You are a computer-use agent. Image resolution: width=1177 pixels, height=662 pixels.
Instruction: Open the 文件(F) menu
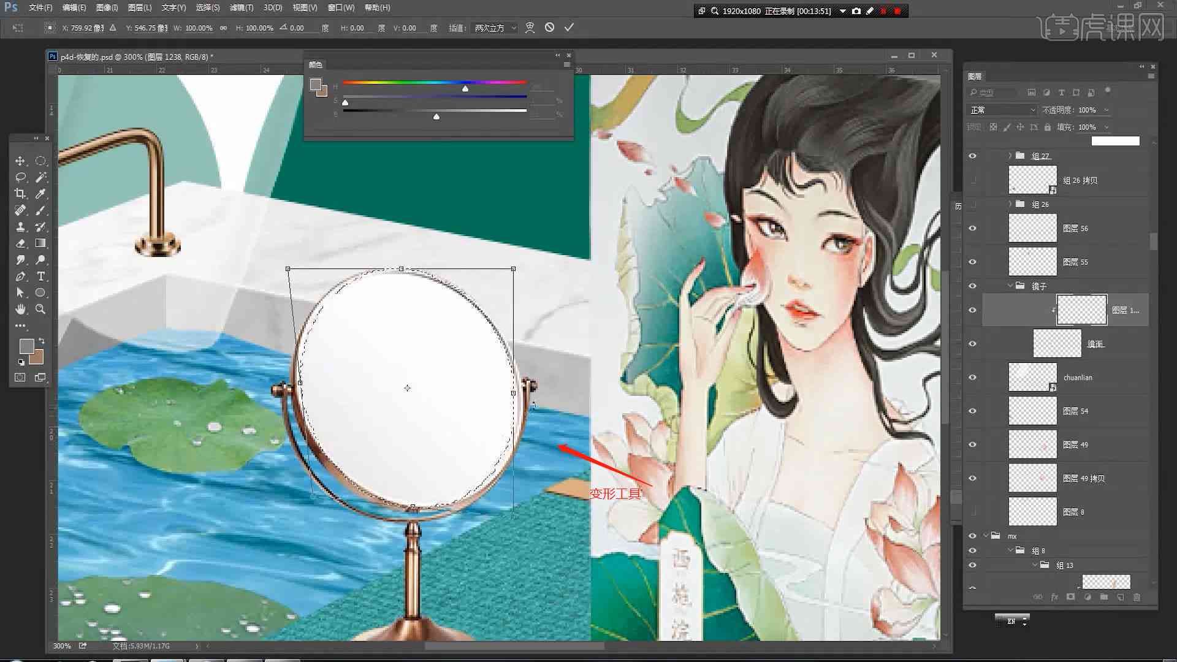(40, 7)
